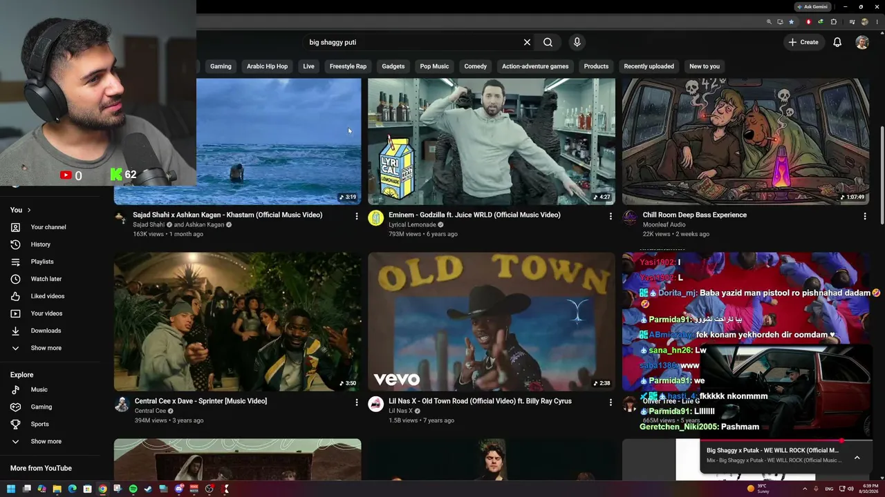
Task: Open the Windows Start menu
Action: (x=11, y=489)
